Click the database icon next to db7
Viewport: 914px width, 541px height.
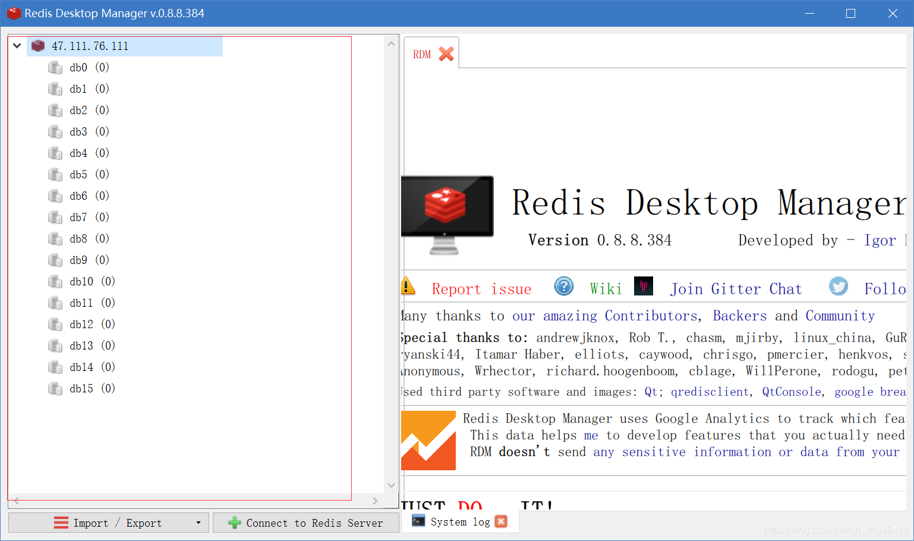(x=55, y=218)
